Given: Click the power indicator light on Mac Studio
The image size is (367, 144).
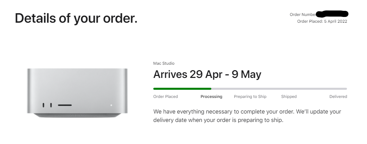Looking at the screenshot, I should [x=111, y=105].
